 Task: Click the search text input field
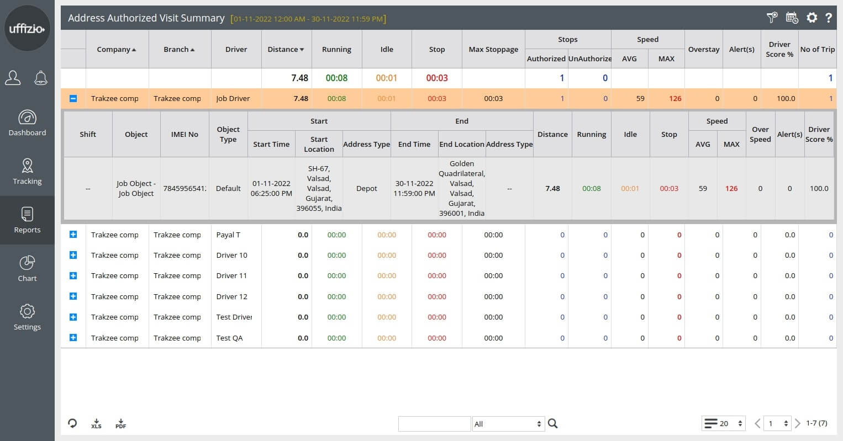coord(434,424)
